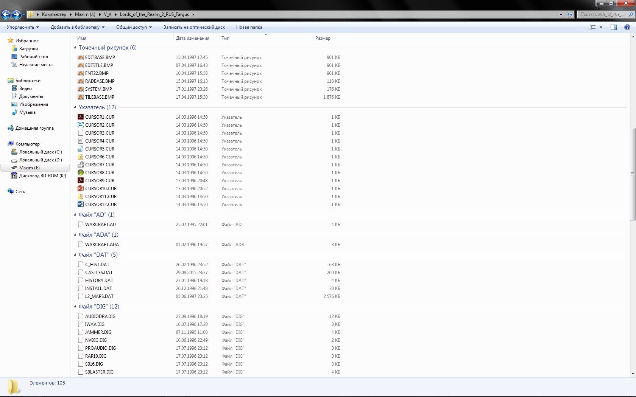This screenshot has width=636, height=397.
Task: Click the Local disk C: icon
Action: (x=14, y=152)
